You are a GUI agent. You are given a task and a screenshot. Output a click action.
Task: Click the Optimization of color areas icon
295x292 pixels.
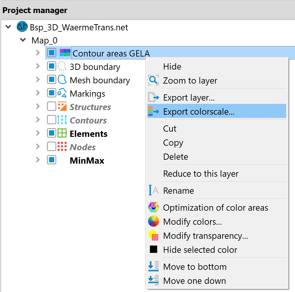(153, 207)
